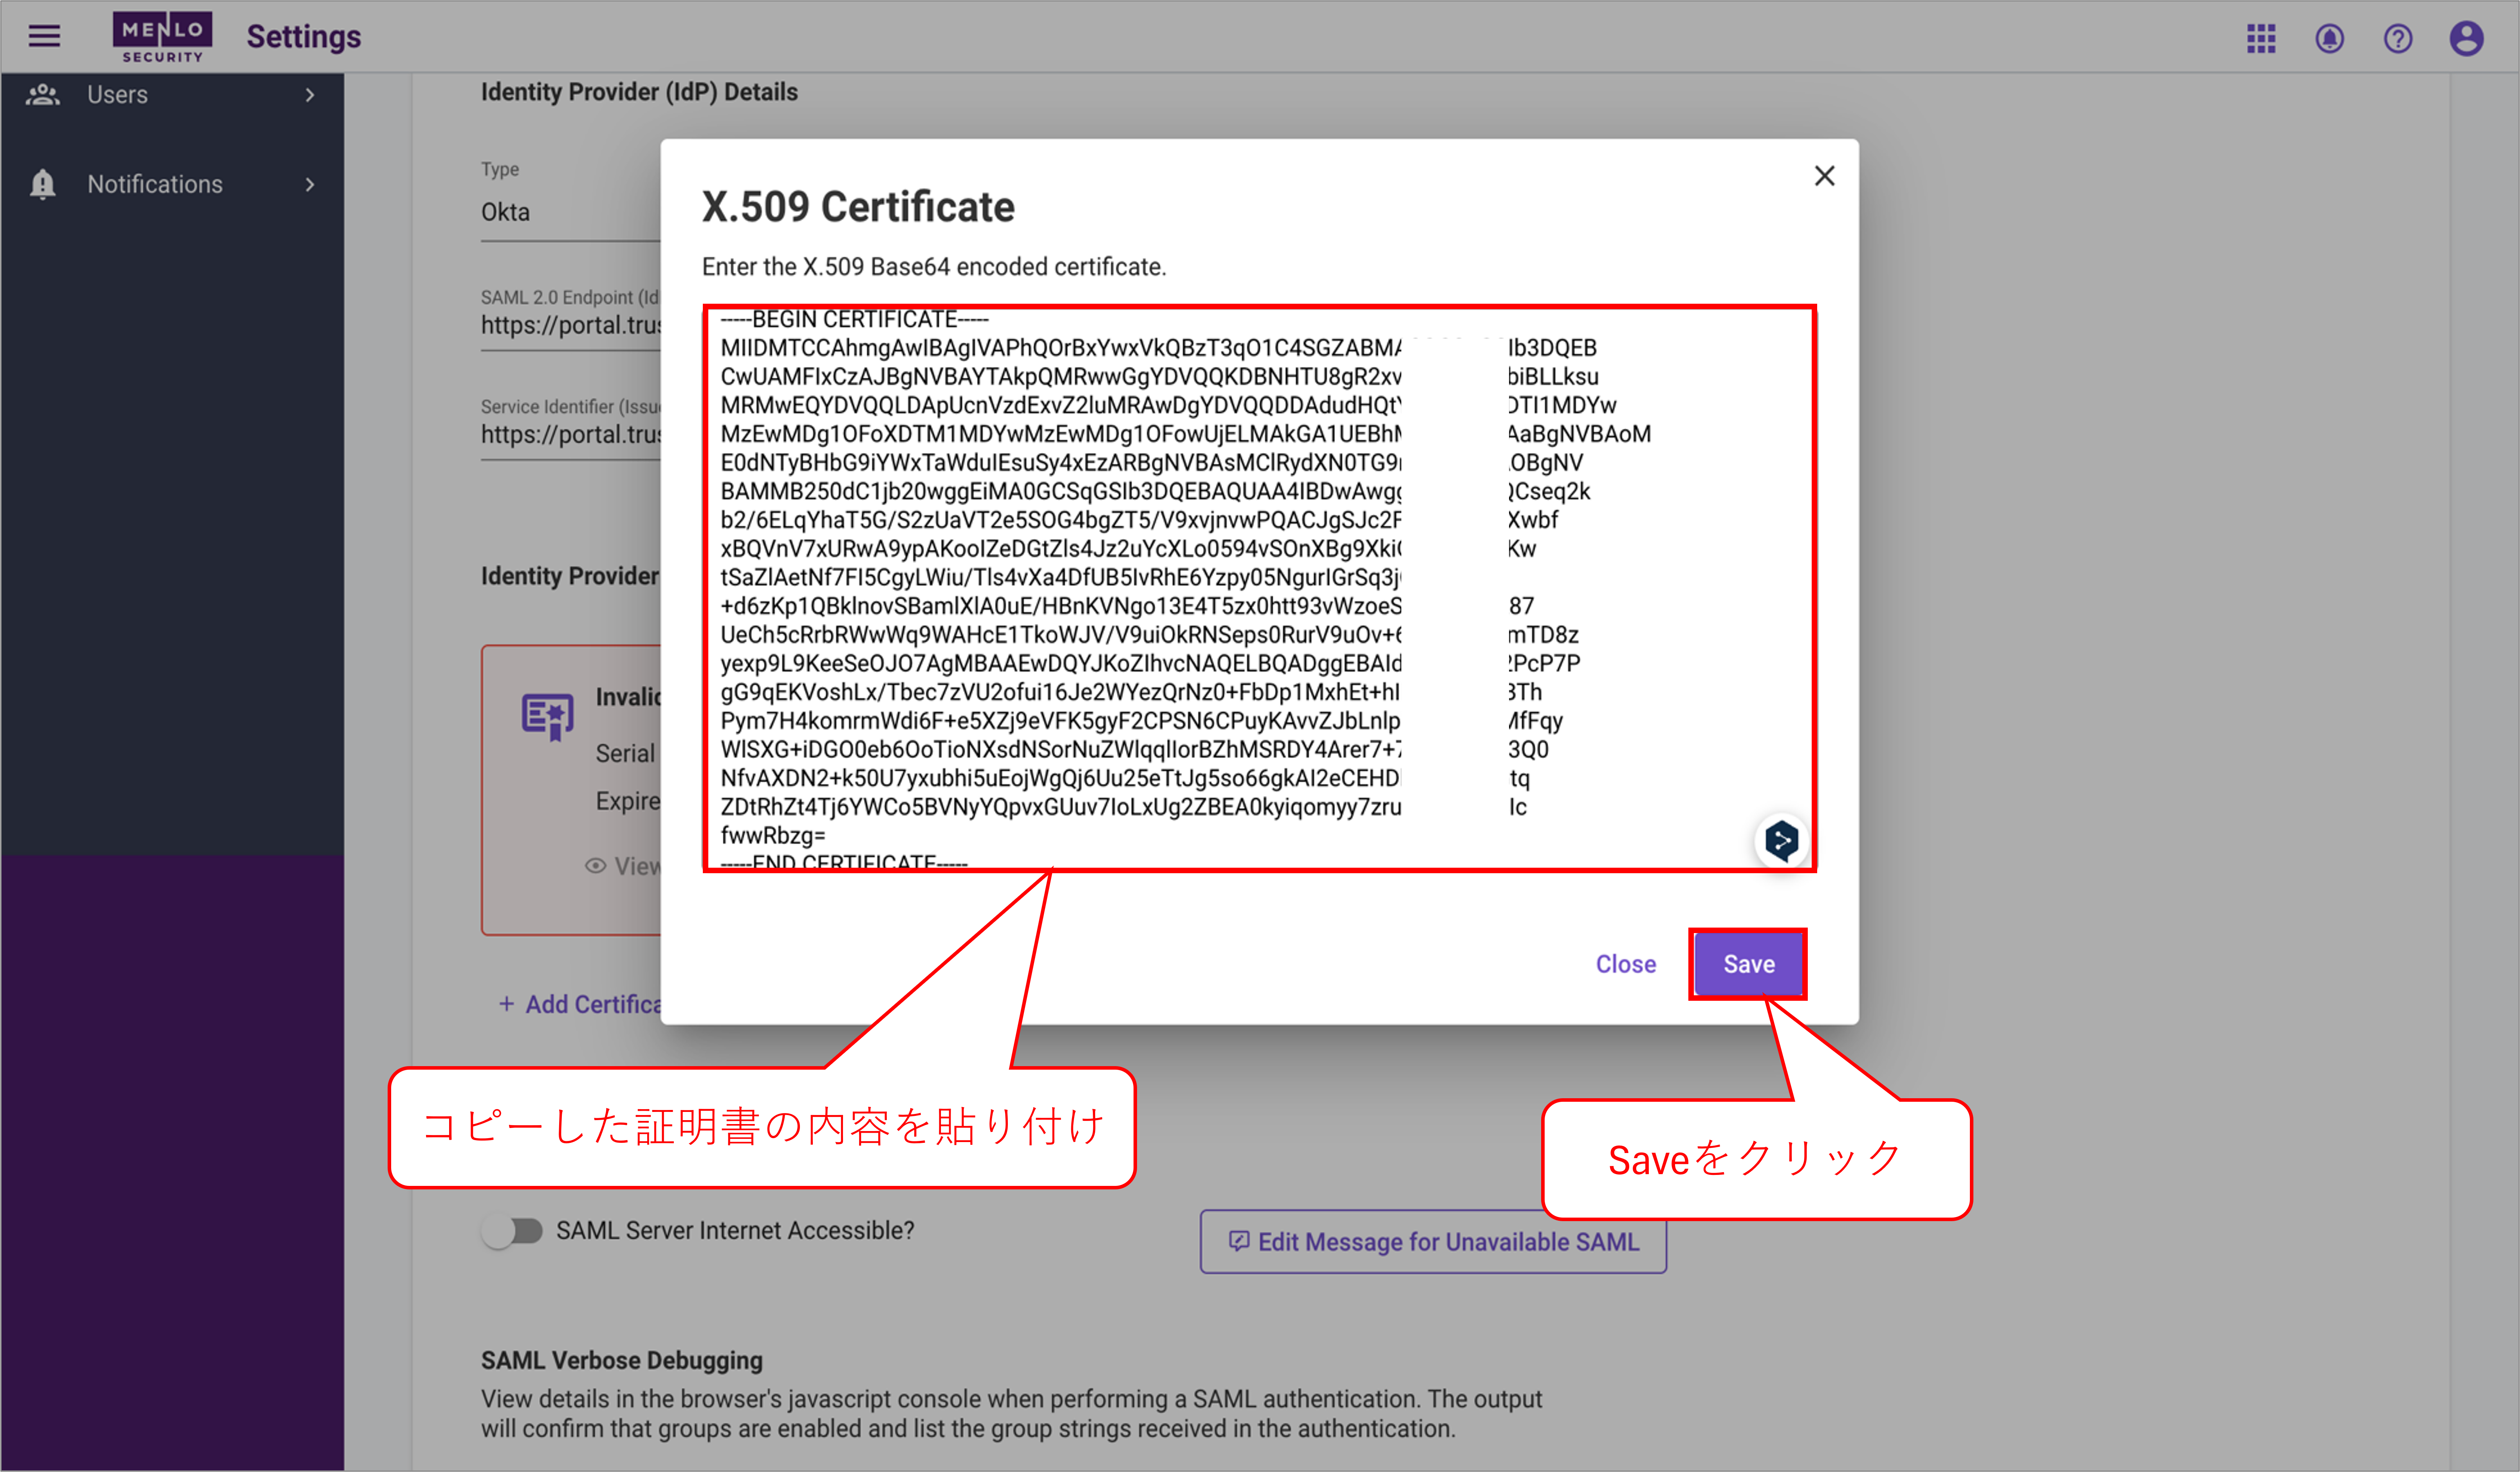Click the Identity Provider (IdP) Details heading
This screenshot has width=2520, height=1472.
coord(639,92)
